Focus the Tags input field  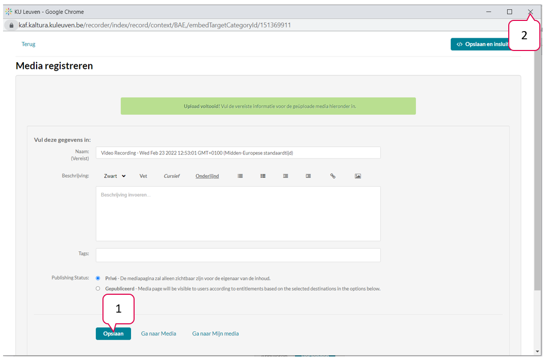pyautogui.click(x=238, y=255)
